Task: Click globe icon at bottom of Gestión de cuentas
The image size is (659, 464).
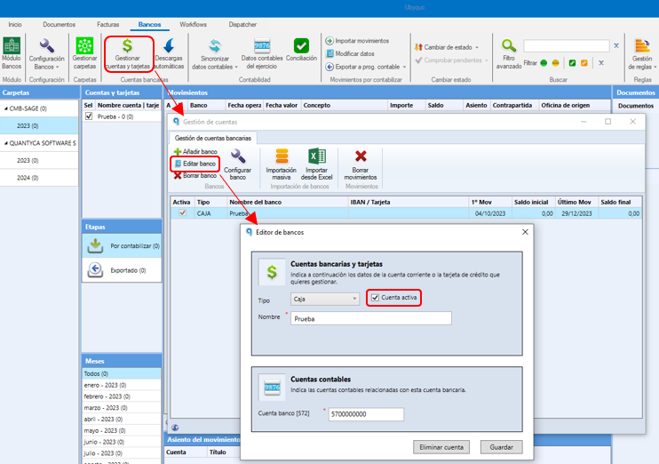Action: tap(175, 428)
